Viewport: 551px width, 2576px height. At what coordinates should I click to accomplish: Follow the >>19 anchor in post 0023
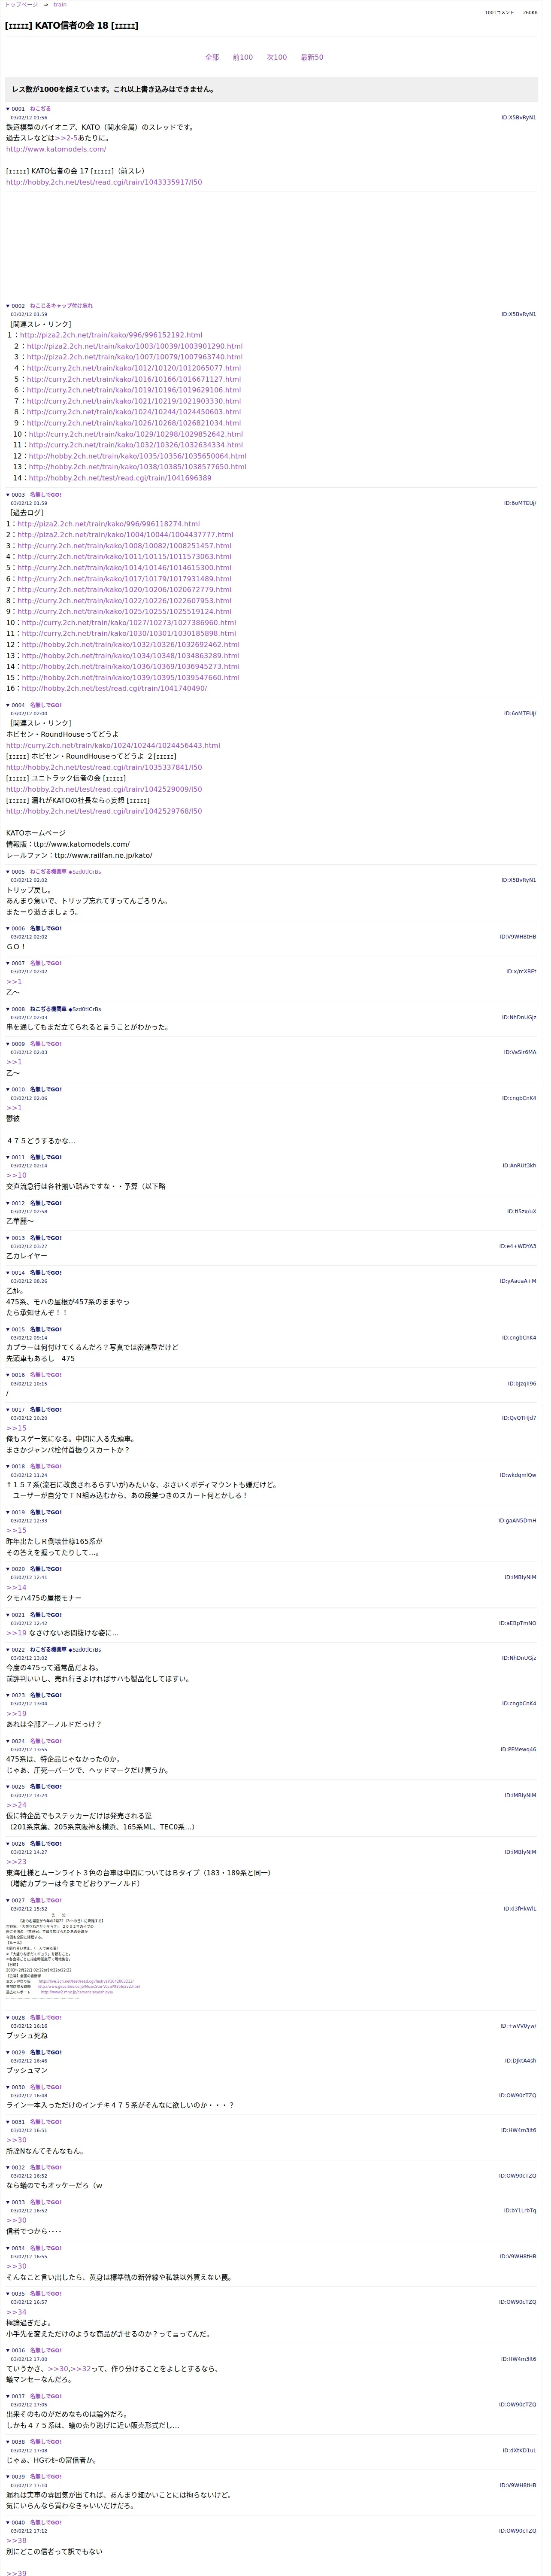[16, 1714]
